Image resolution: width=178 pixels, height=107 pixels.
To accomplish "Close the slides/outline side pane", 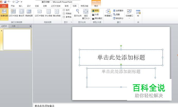I will [30, 26].
